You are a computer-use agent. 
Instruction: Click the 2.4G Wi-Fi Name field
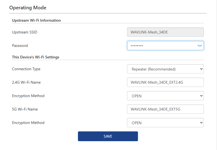[165, 82]
